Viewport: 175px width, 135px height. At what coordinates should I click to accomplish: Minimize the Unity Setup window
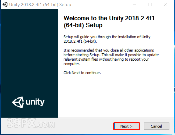tap(134, 4)
